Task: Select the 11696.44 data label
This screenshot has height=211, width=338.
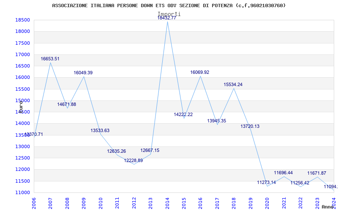Action: click(x=283, y=173)
